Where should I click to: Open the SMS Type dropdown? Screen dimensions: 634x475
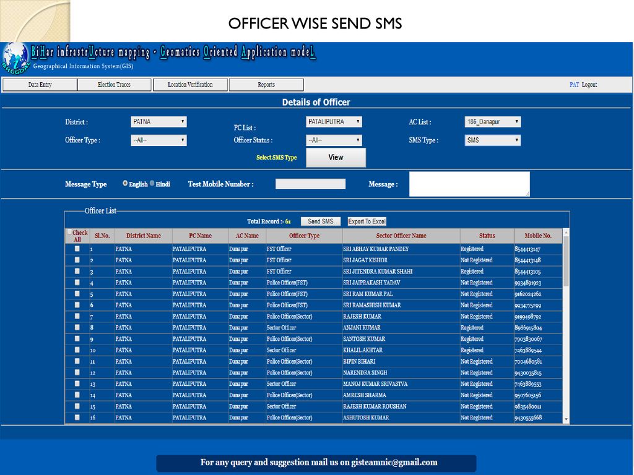click(x=492, y=140)
